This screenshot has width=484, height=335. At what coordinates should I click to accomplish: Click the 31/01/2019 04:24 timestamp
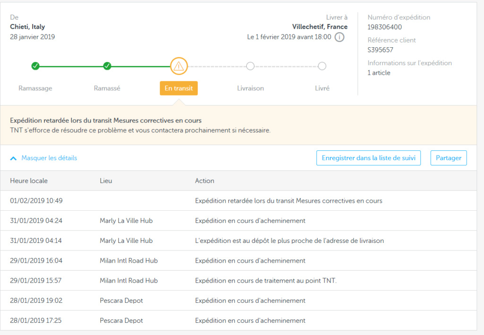36,221
